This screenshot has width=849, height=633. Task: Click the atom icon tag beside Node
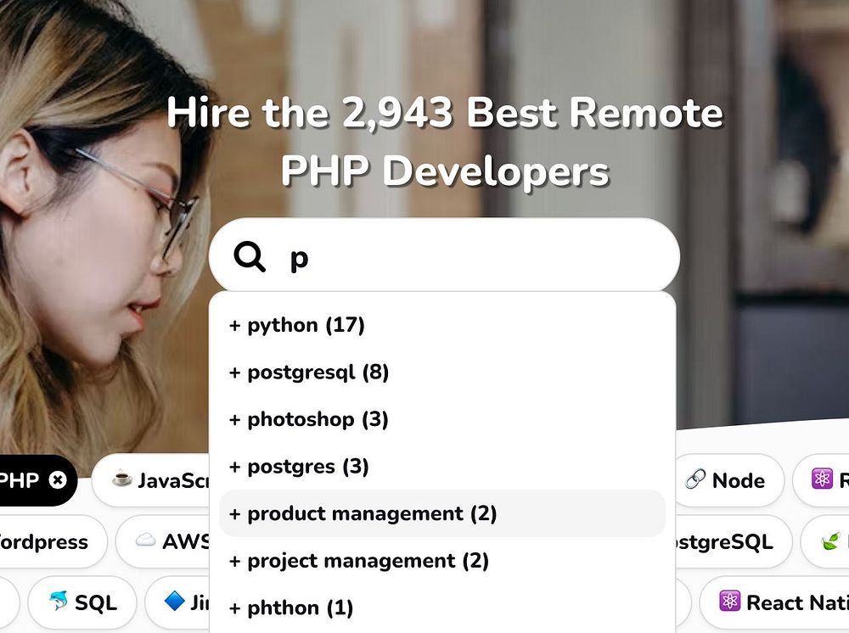tap(821, 480)
